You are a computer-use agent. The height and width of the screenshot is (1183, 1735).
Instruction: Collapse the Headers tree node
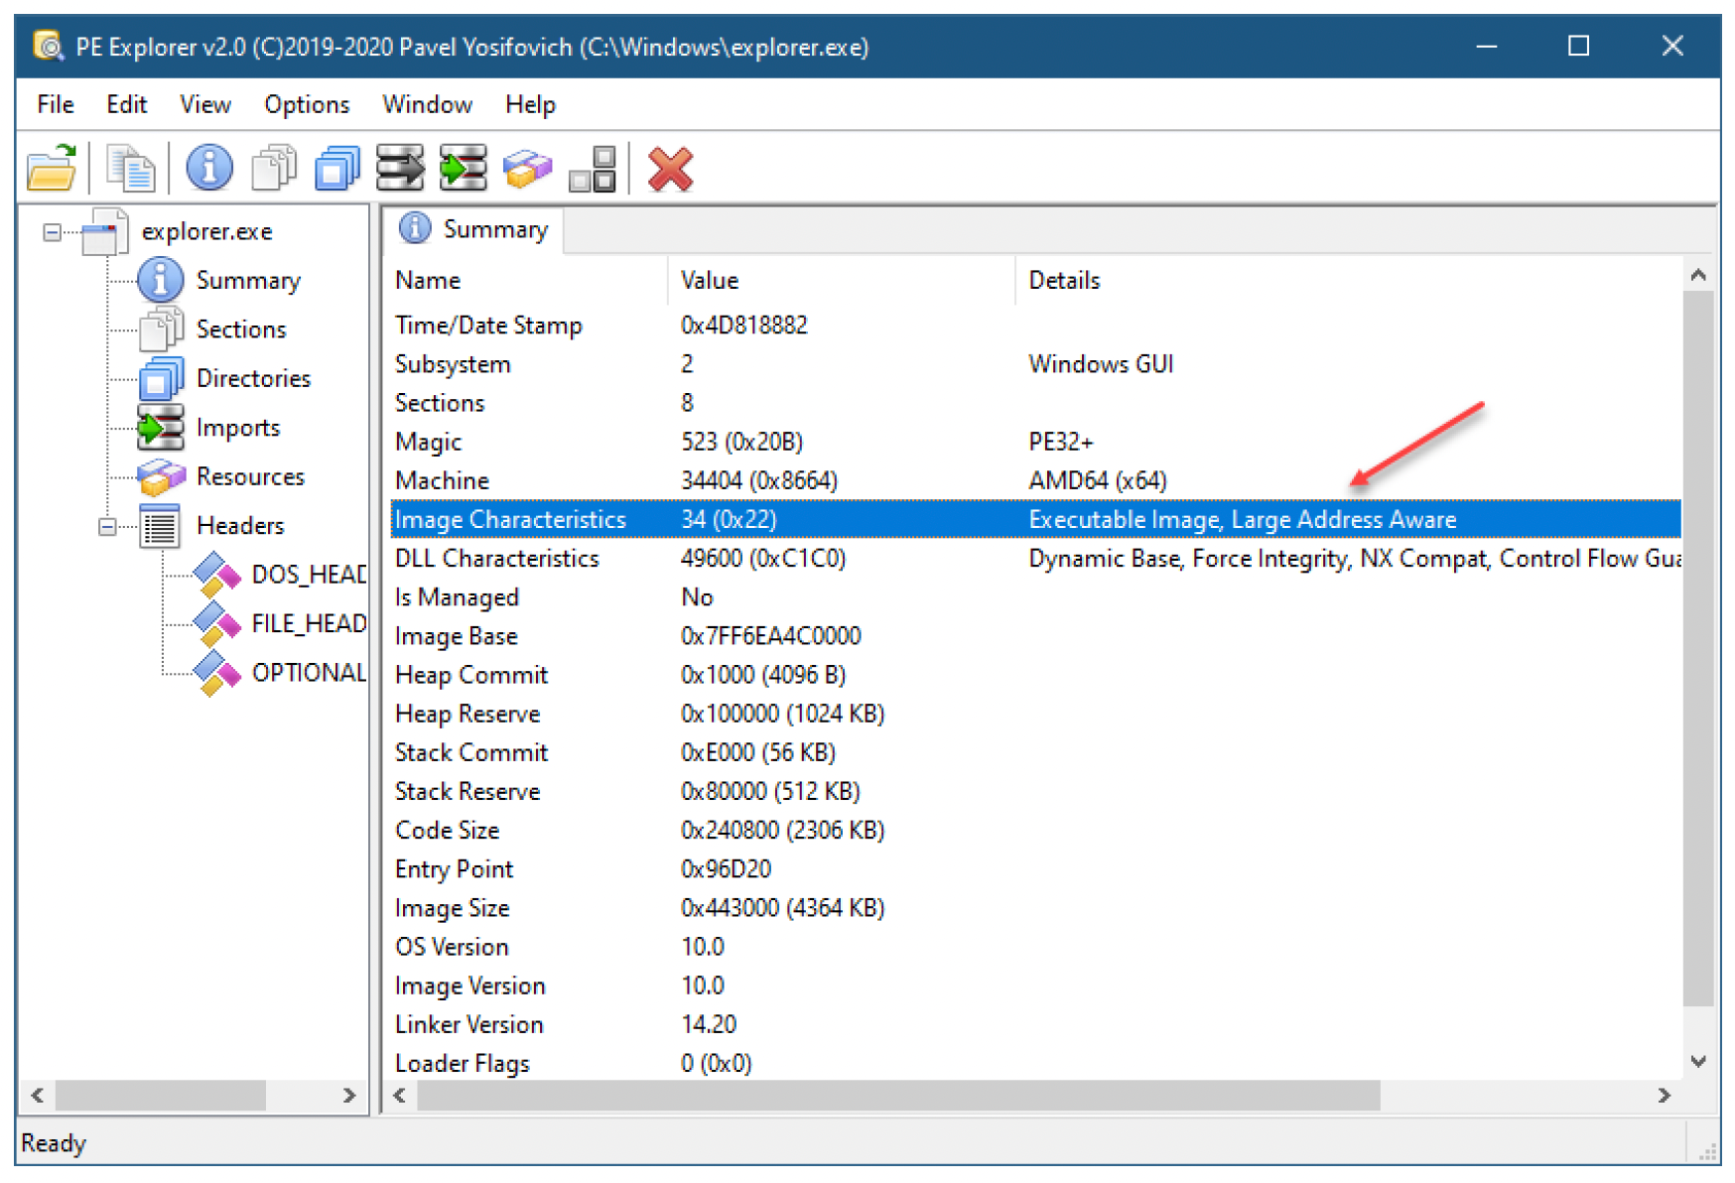[107, 526]
